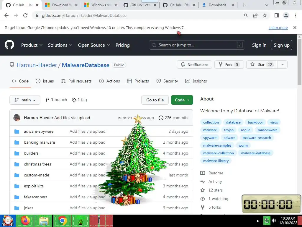Switch to the Security tab

coord(167,81)
